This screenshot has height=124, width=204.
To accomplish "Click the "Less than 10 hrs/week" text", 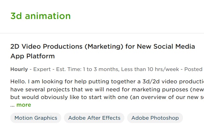I will pyautogui.click(x=150, y=69).
